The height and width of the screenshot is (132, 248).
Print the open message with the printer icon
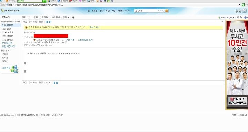(x=73, y=17)
